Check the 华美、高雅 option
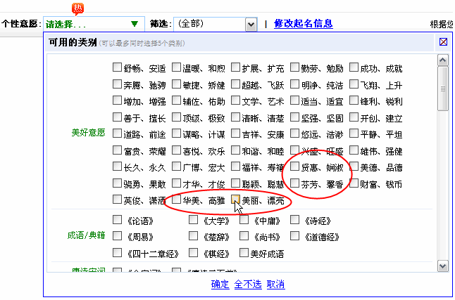This screenshot has width=455, height=300. [176, 200]
